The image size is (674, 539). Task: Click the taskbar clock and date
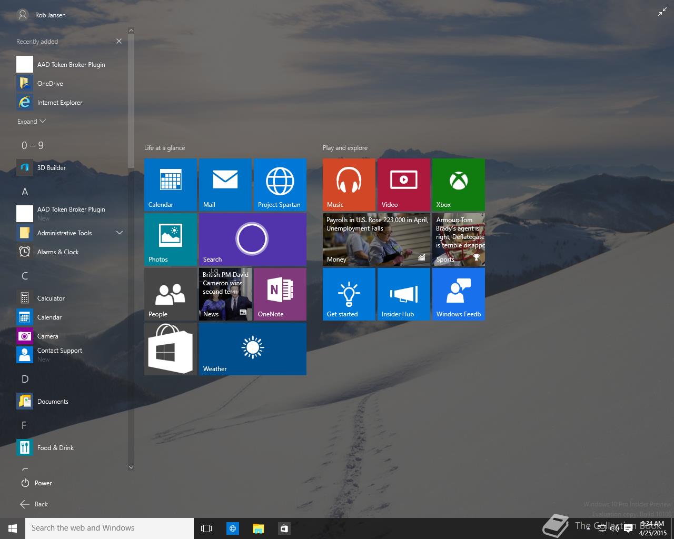[653, 528]
